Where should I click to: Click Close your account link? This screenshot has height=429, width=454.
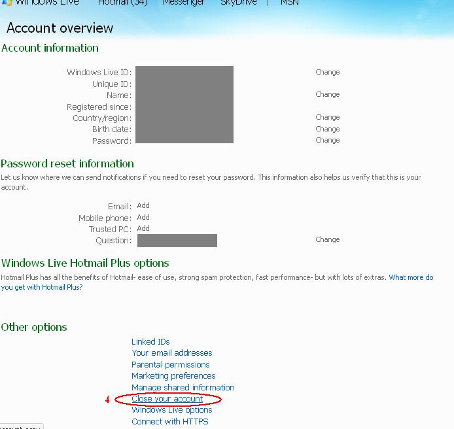click(x=167, y=399)
